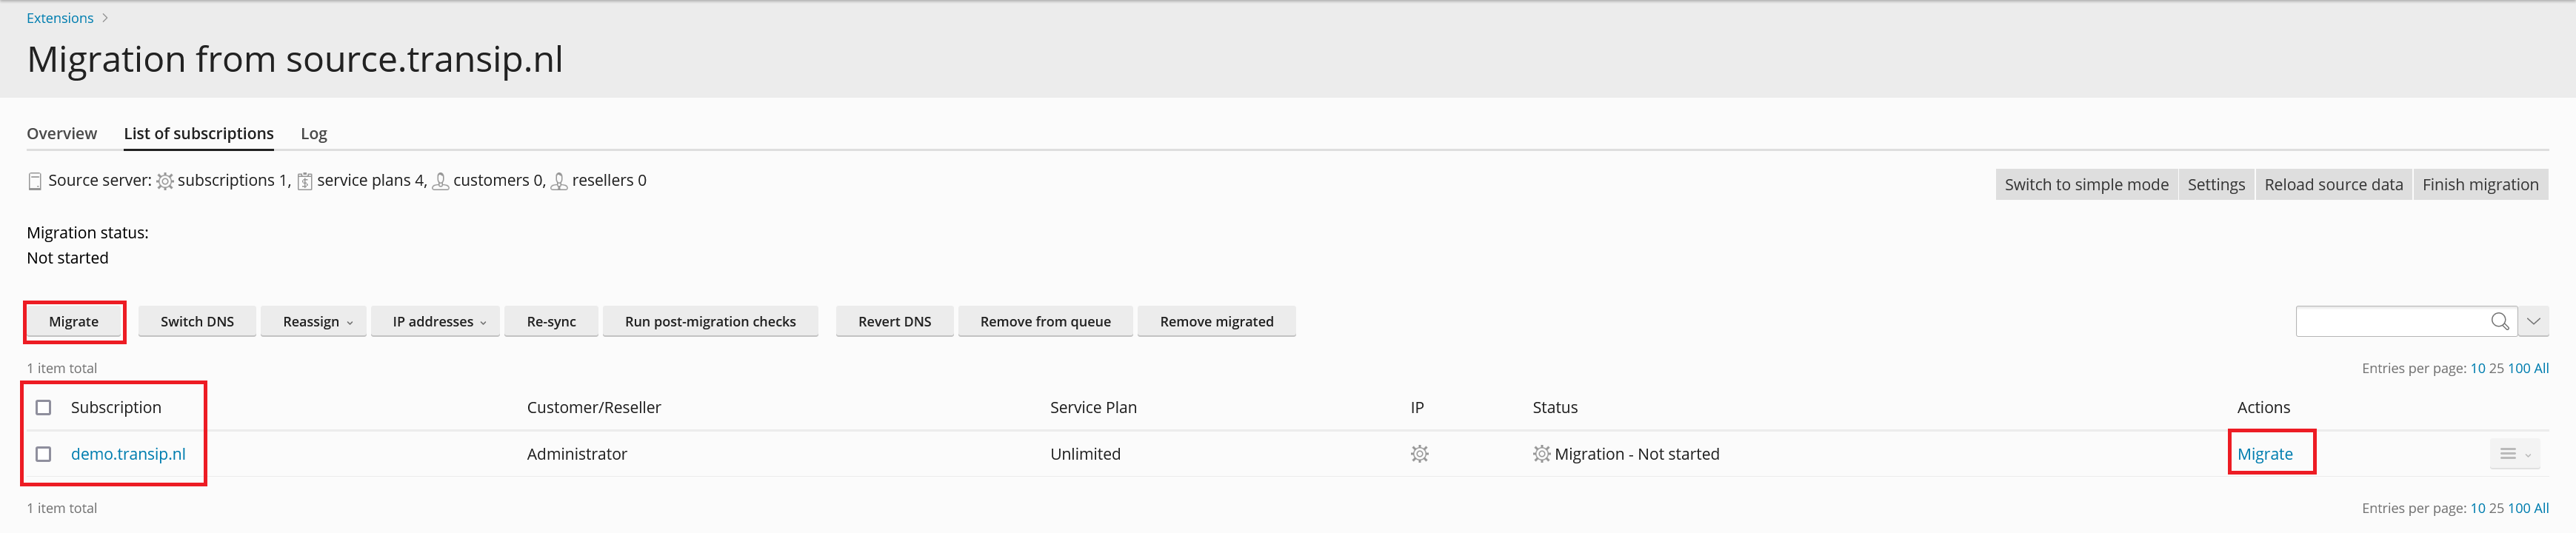Click the Remove migrated button
2576x533 pixels.
pos(1216,321)
